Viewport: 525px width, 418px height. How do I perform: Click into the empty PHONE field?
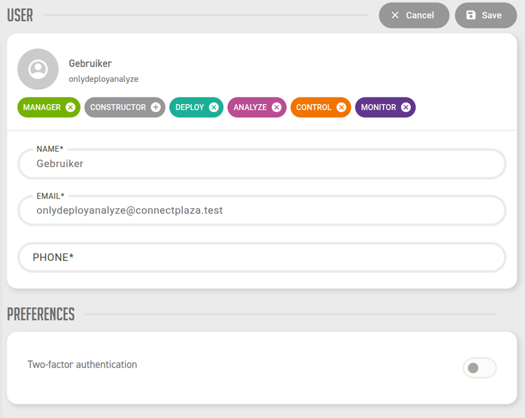coord(262,257)
